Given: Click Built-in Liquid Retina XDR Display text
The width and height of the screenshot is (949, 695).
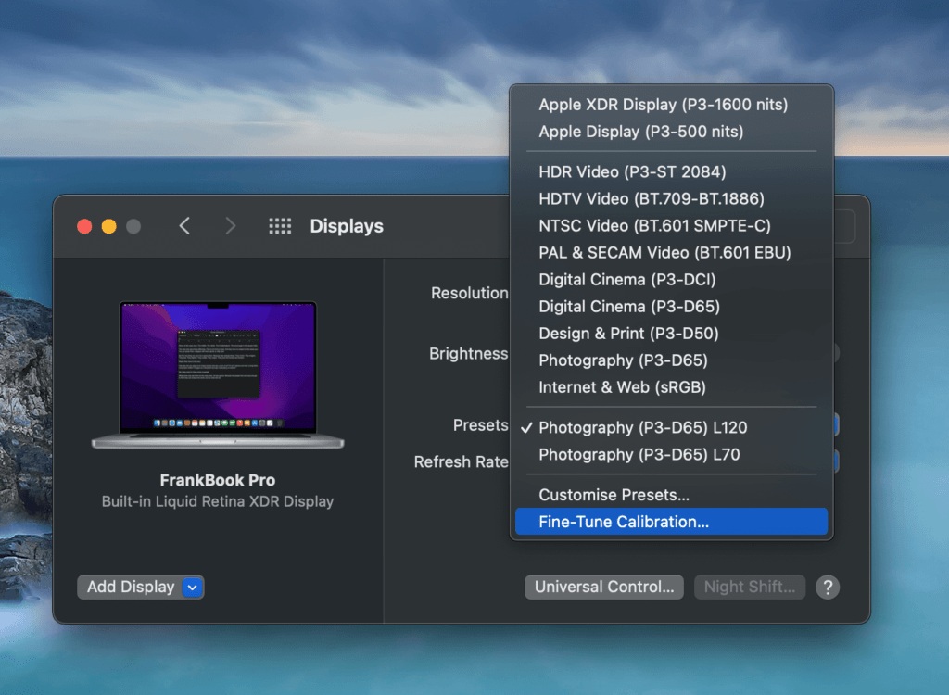Looking at the screenshot, I should tap(218, 502).
